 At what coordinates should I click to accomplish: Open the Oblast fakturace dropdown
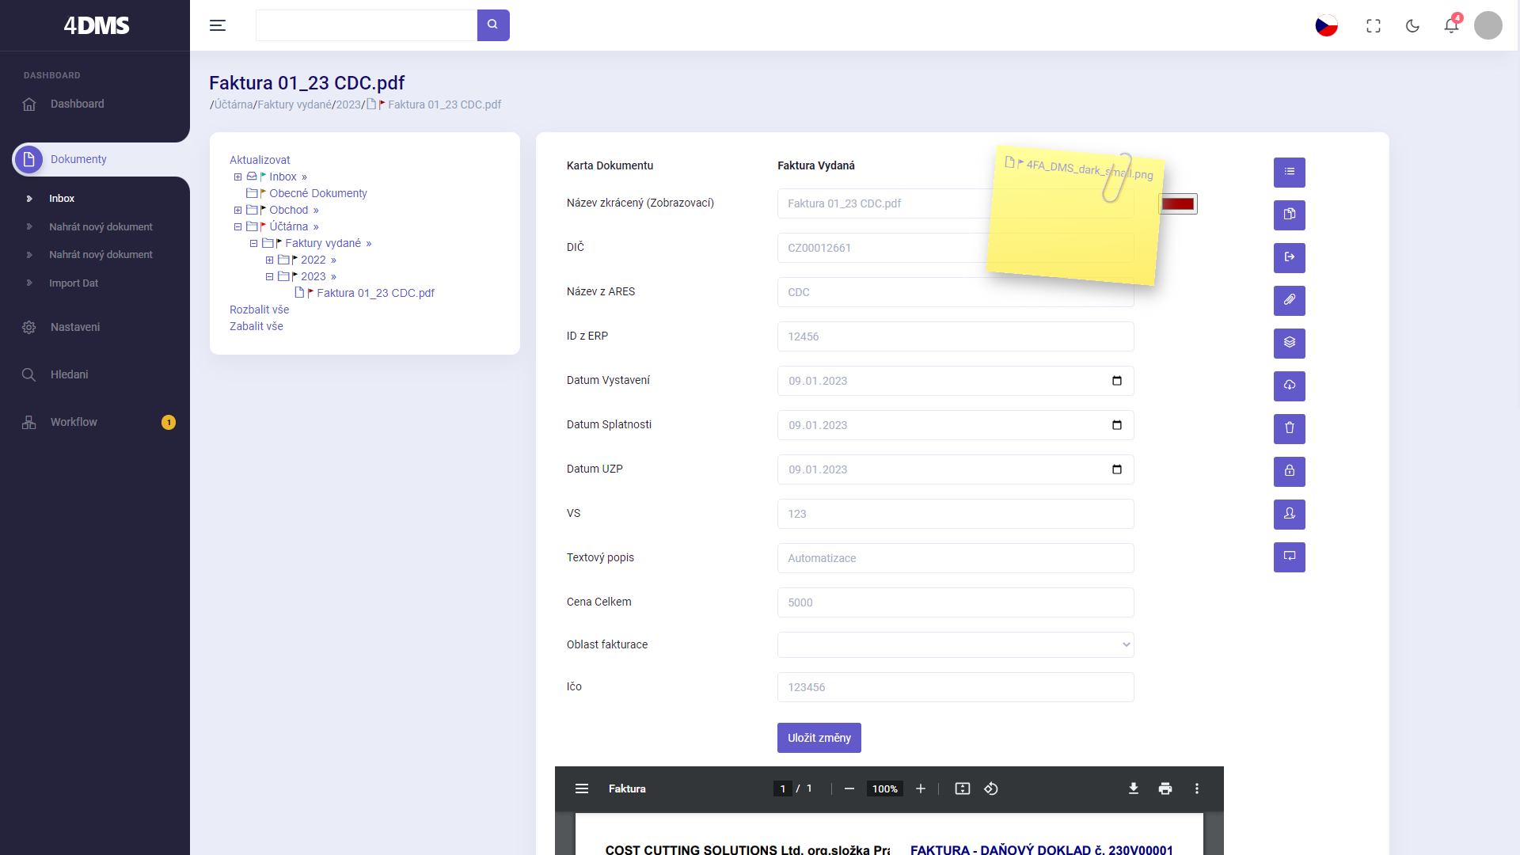tap(955, 644)
